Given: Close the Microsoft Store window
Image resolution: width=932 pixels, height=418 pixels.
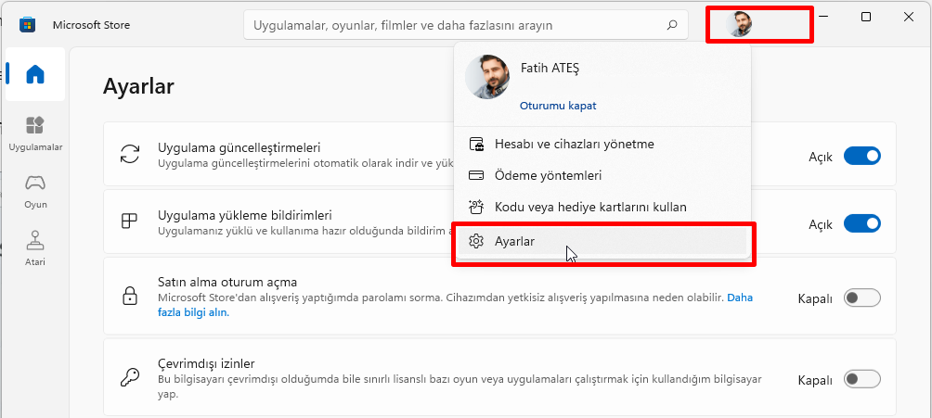Looking at the screenshot, I should pyautogui.click(x=908, y=17).
